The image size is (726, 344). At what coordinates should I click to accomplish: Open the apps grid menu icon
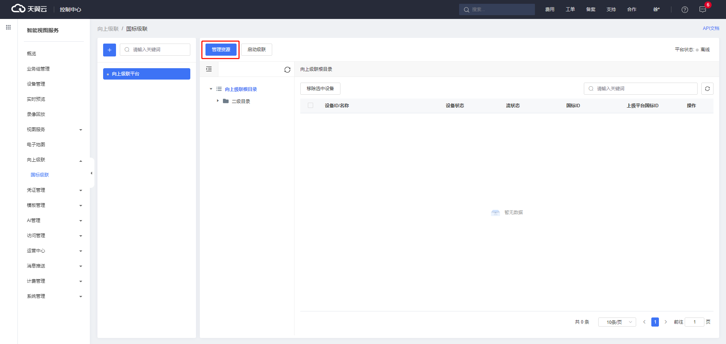(x=8, y=27)
